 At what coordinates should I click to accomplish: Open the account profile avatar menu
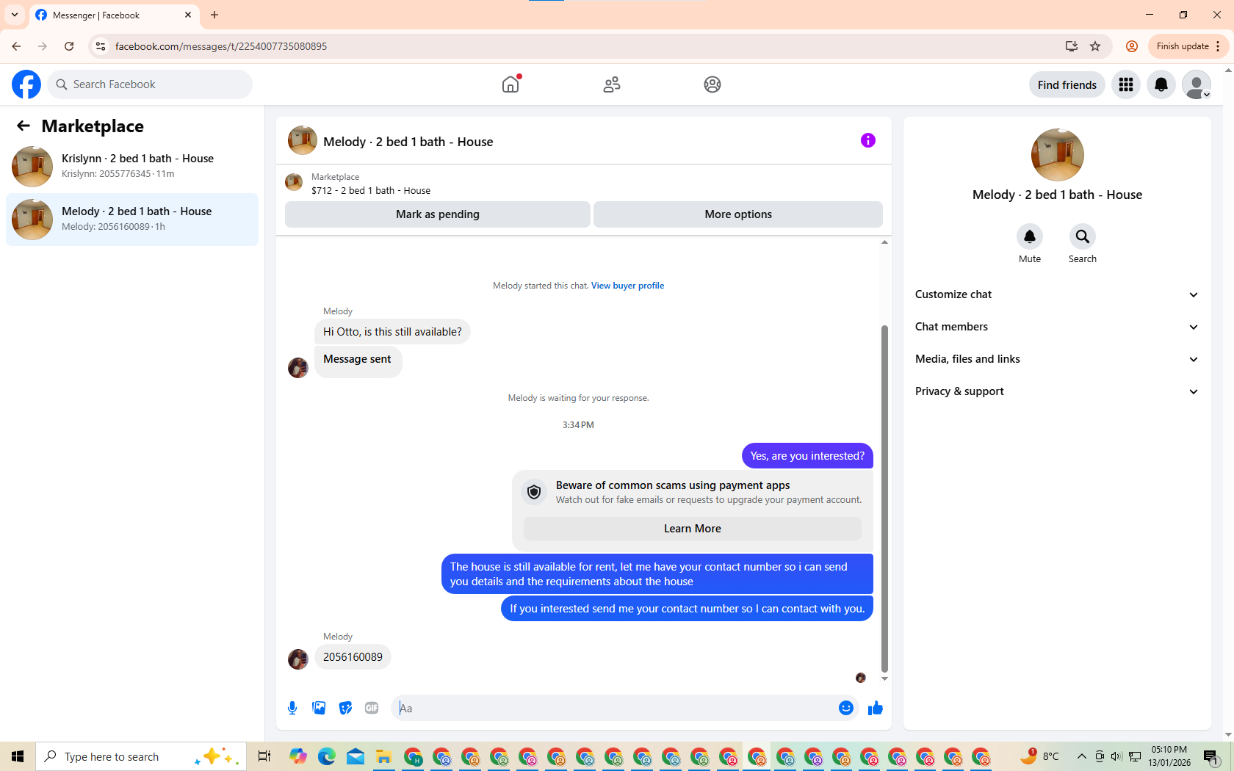(1197, 84)
